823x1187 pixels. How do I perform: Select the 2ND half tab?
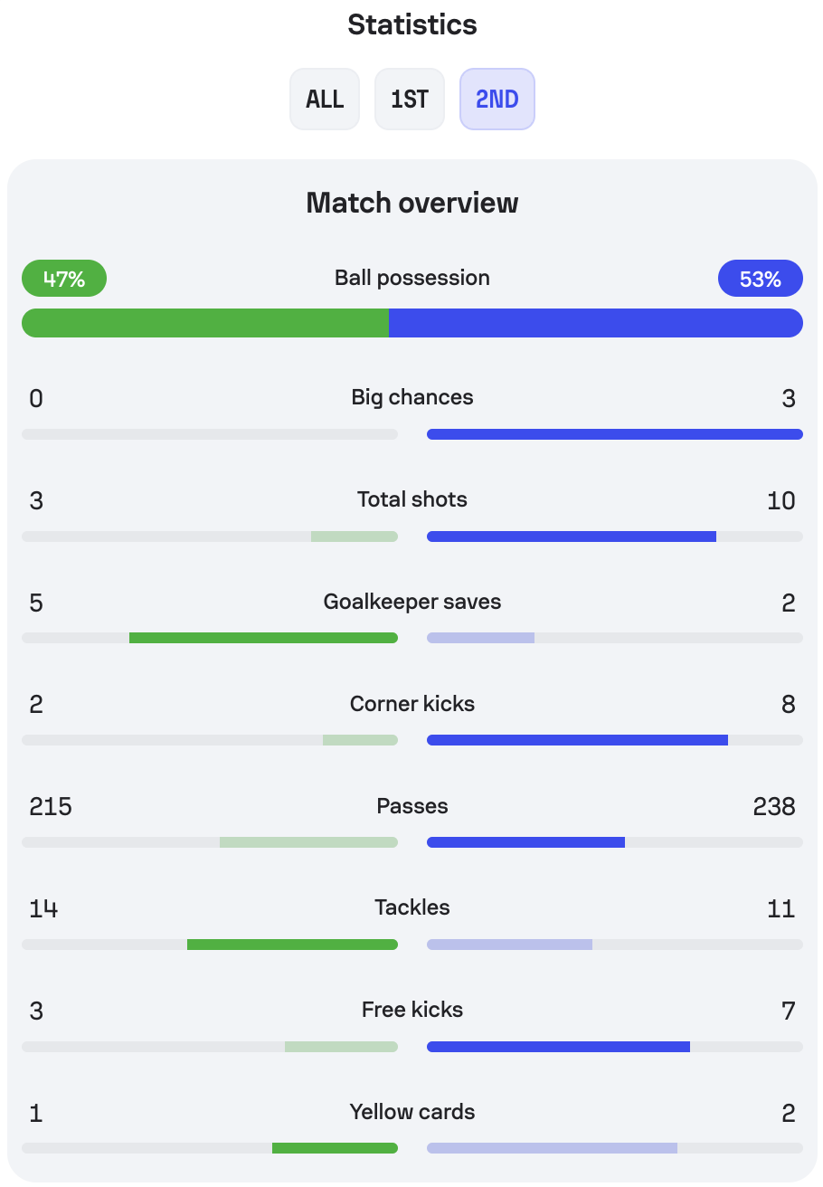pos(497,99)
